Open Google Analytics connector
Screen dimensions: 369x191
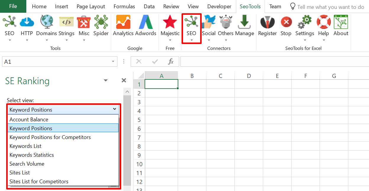tap(123, 22)
